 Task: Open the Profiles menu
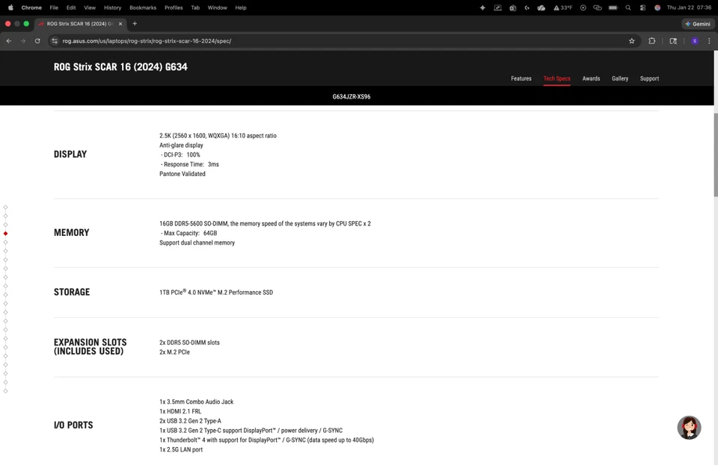[174, 7]
